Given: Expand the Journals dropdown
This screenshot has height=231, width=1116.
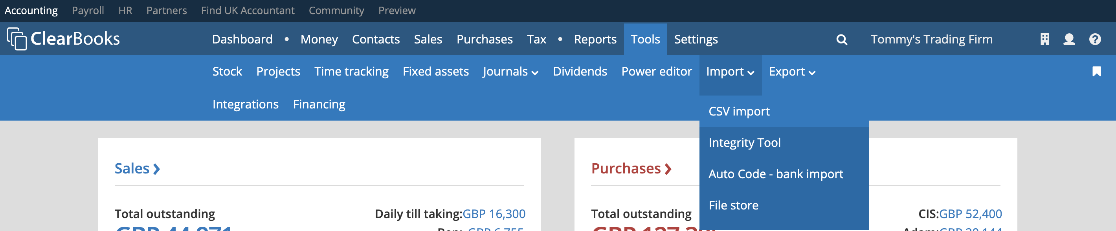Looking at the screenshot, I should 511,72.
